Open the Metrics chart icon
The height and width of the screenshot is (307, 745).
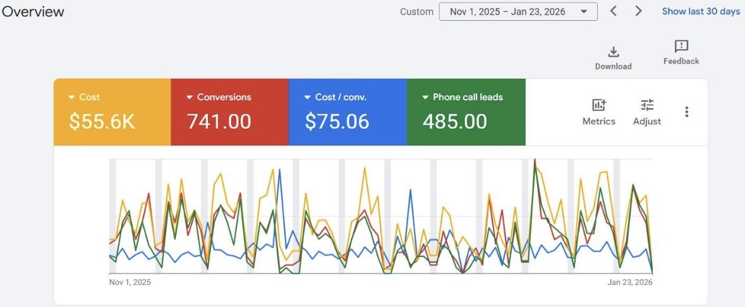[x=598, y=105]
